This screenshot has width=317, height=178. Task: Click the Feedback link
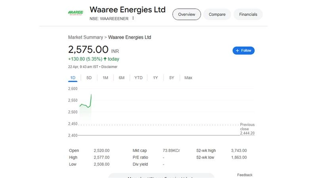[x=244, y=175]
